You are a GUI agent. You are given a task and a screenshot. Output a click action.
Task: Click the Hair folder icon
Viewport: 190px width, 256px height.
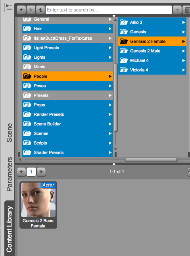[x=27, y=29]
